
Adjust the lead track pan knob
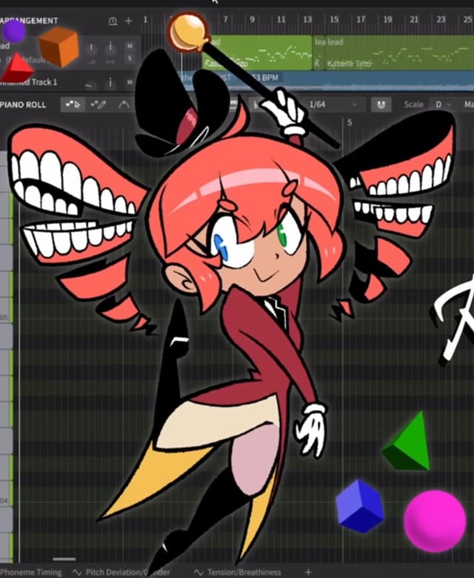110,47
